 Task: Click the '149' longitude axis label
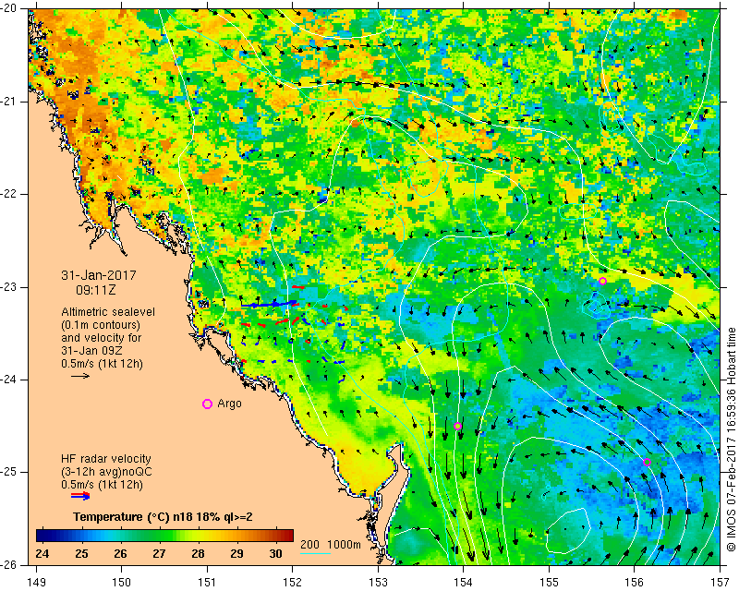(x=36, y=582)
